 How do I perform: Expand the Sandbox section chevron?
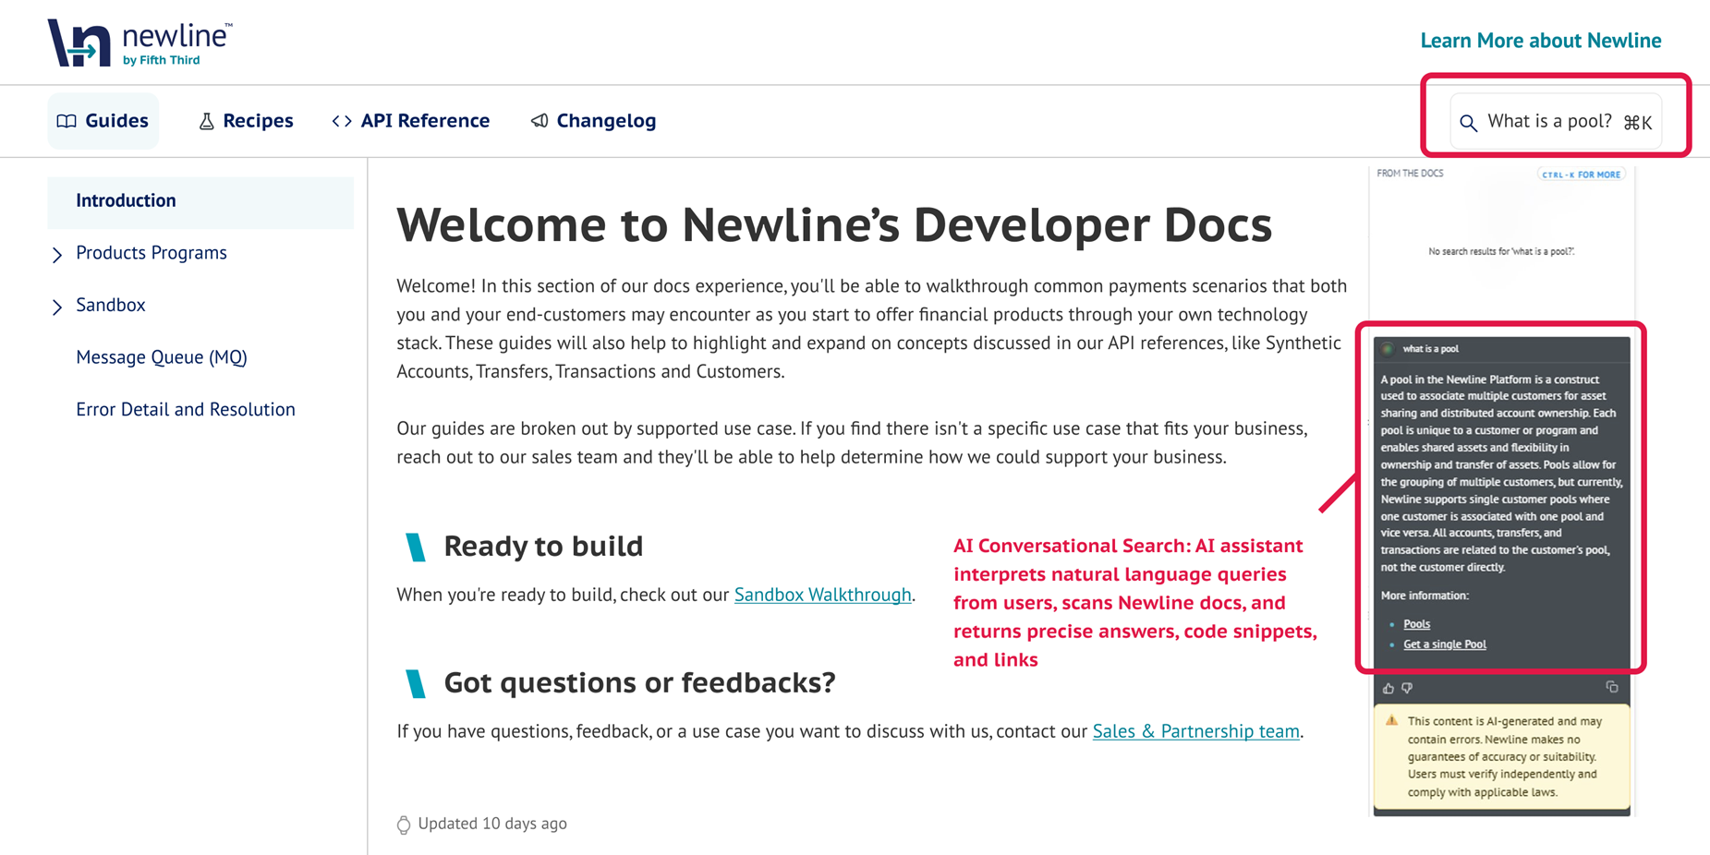pos(57,307)
